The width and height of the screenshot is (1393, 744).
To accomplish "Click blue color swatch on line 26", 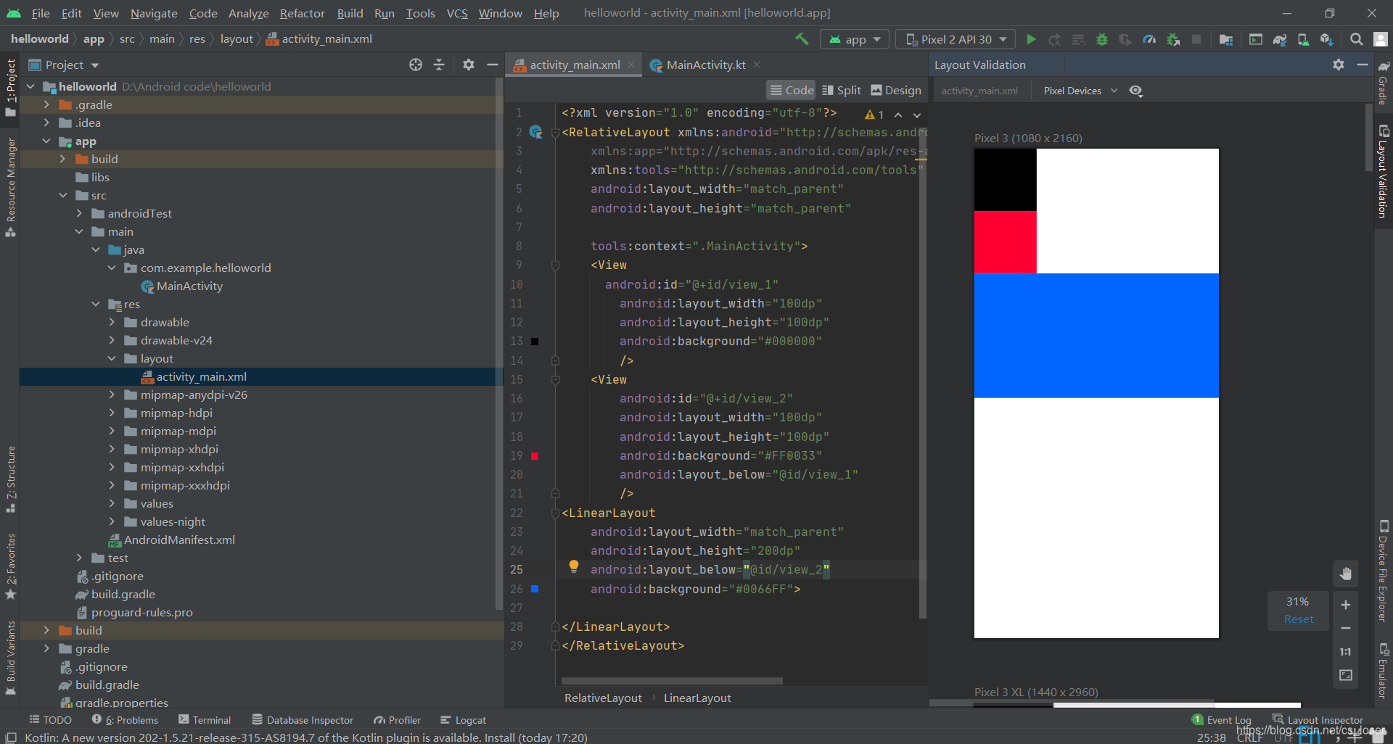I will [535, 589].
